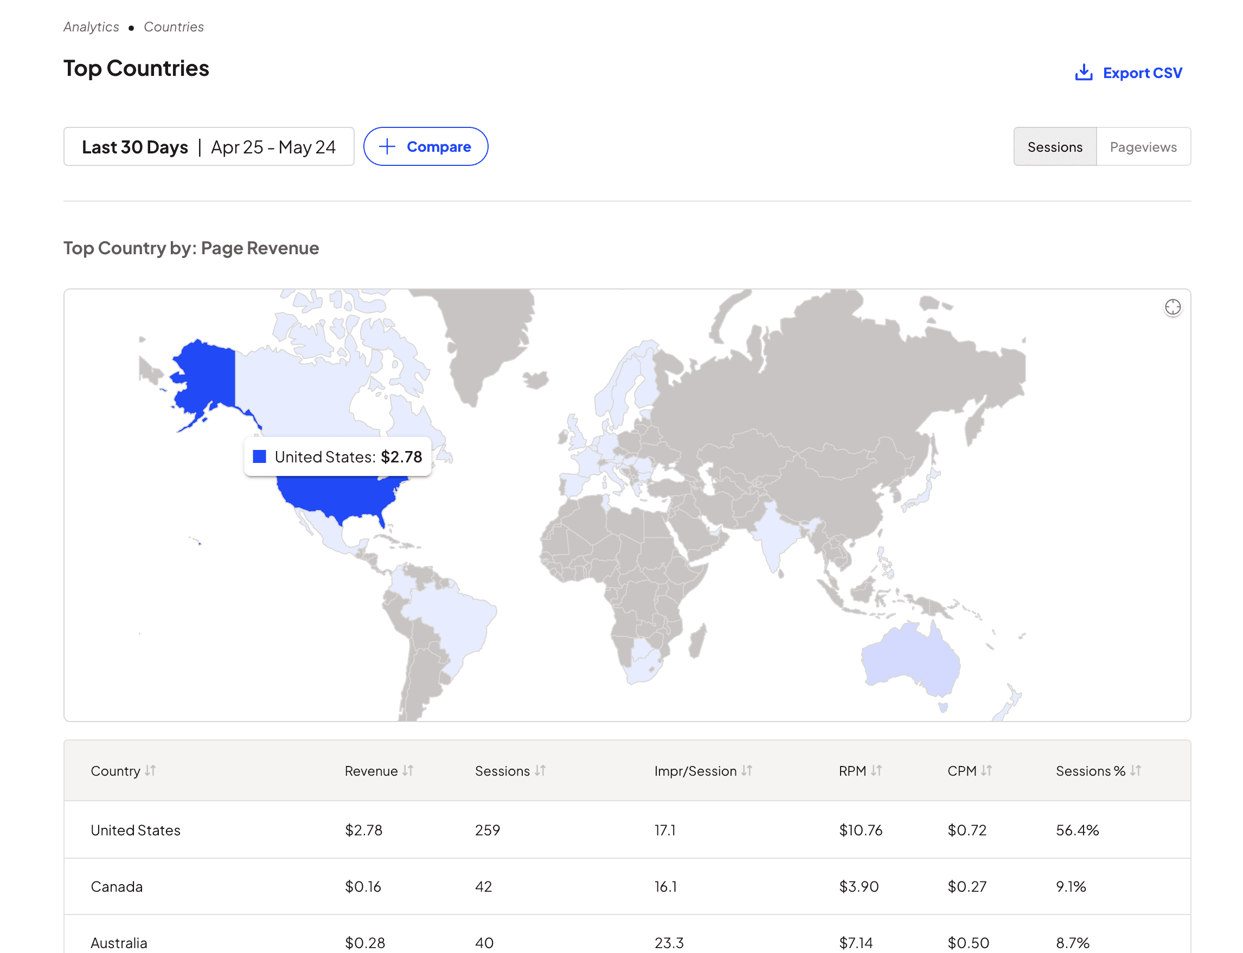1243x953 pixels.
Task: Click the plus icon in Compare button
Action: [x=387, y=146]
